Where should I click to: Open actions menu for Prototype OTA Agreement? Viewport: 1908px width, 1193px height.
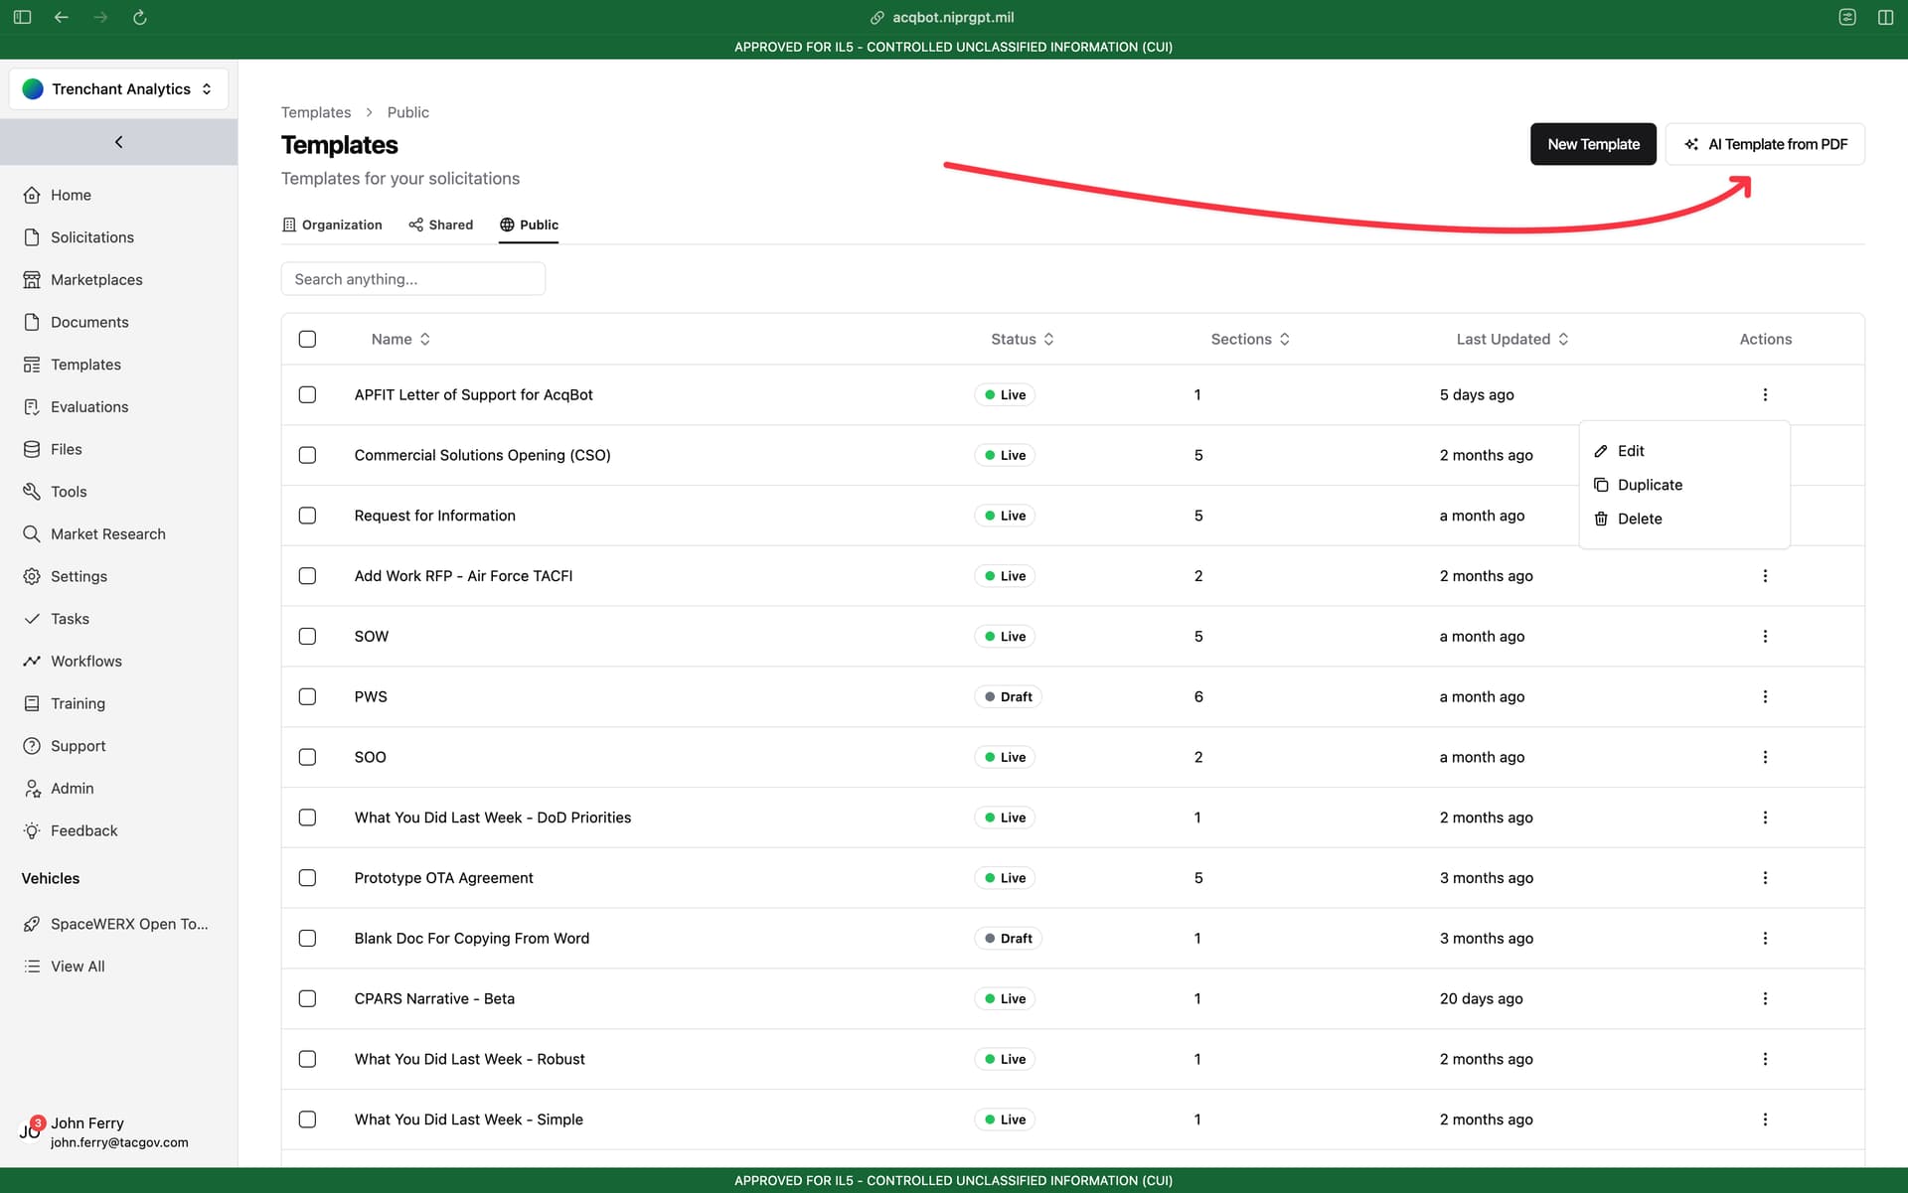1765,878
